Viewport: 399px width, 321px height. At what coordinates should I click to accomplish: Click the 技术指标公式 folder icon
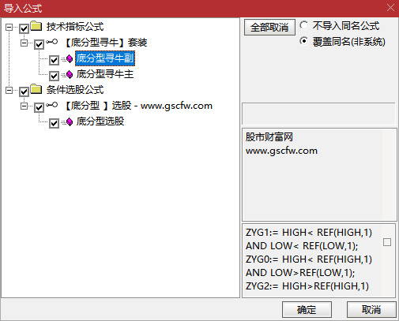pos(36,26)
